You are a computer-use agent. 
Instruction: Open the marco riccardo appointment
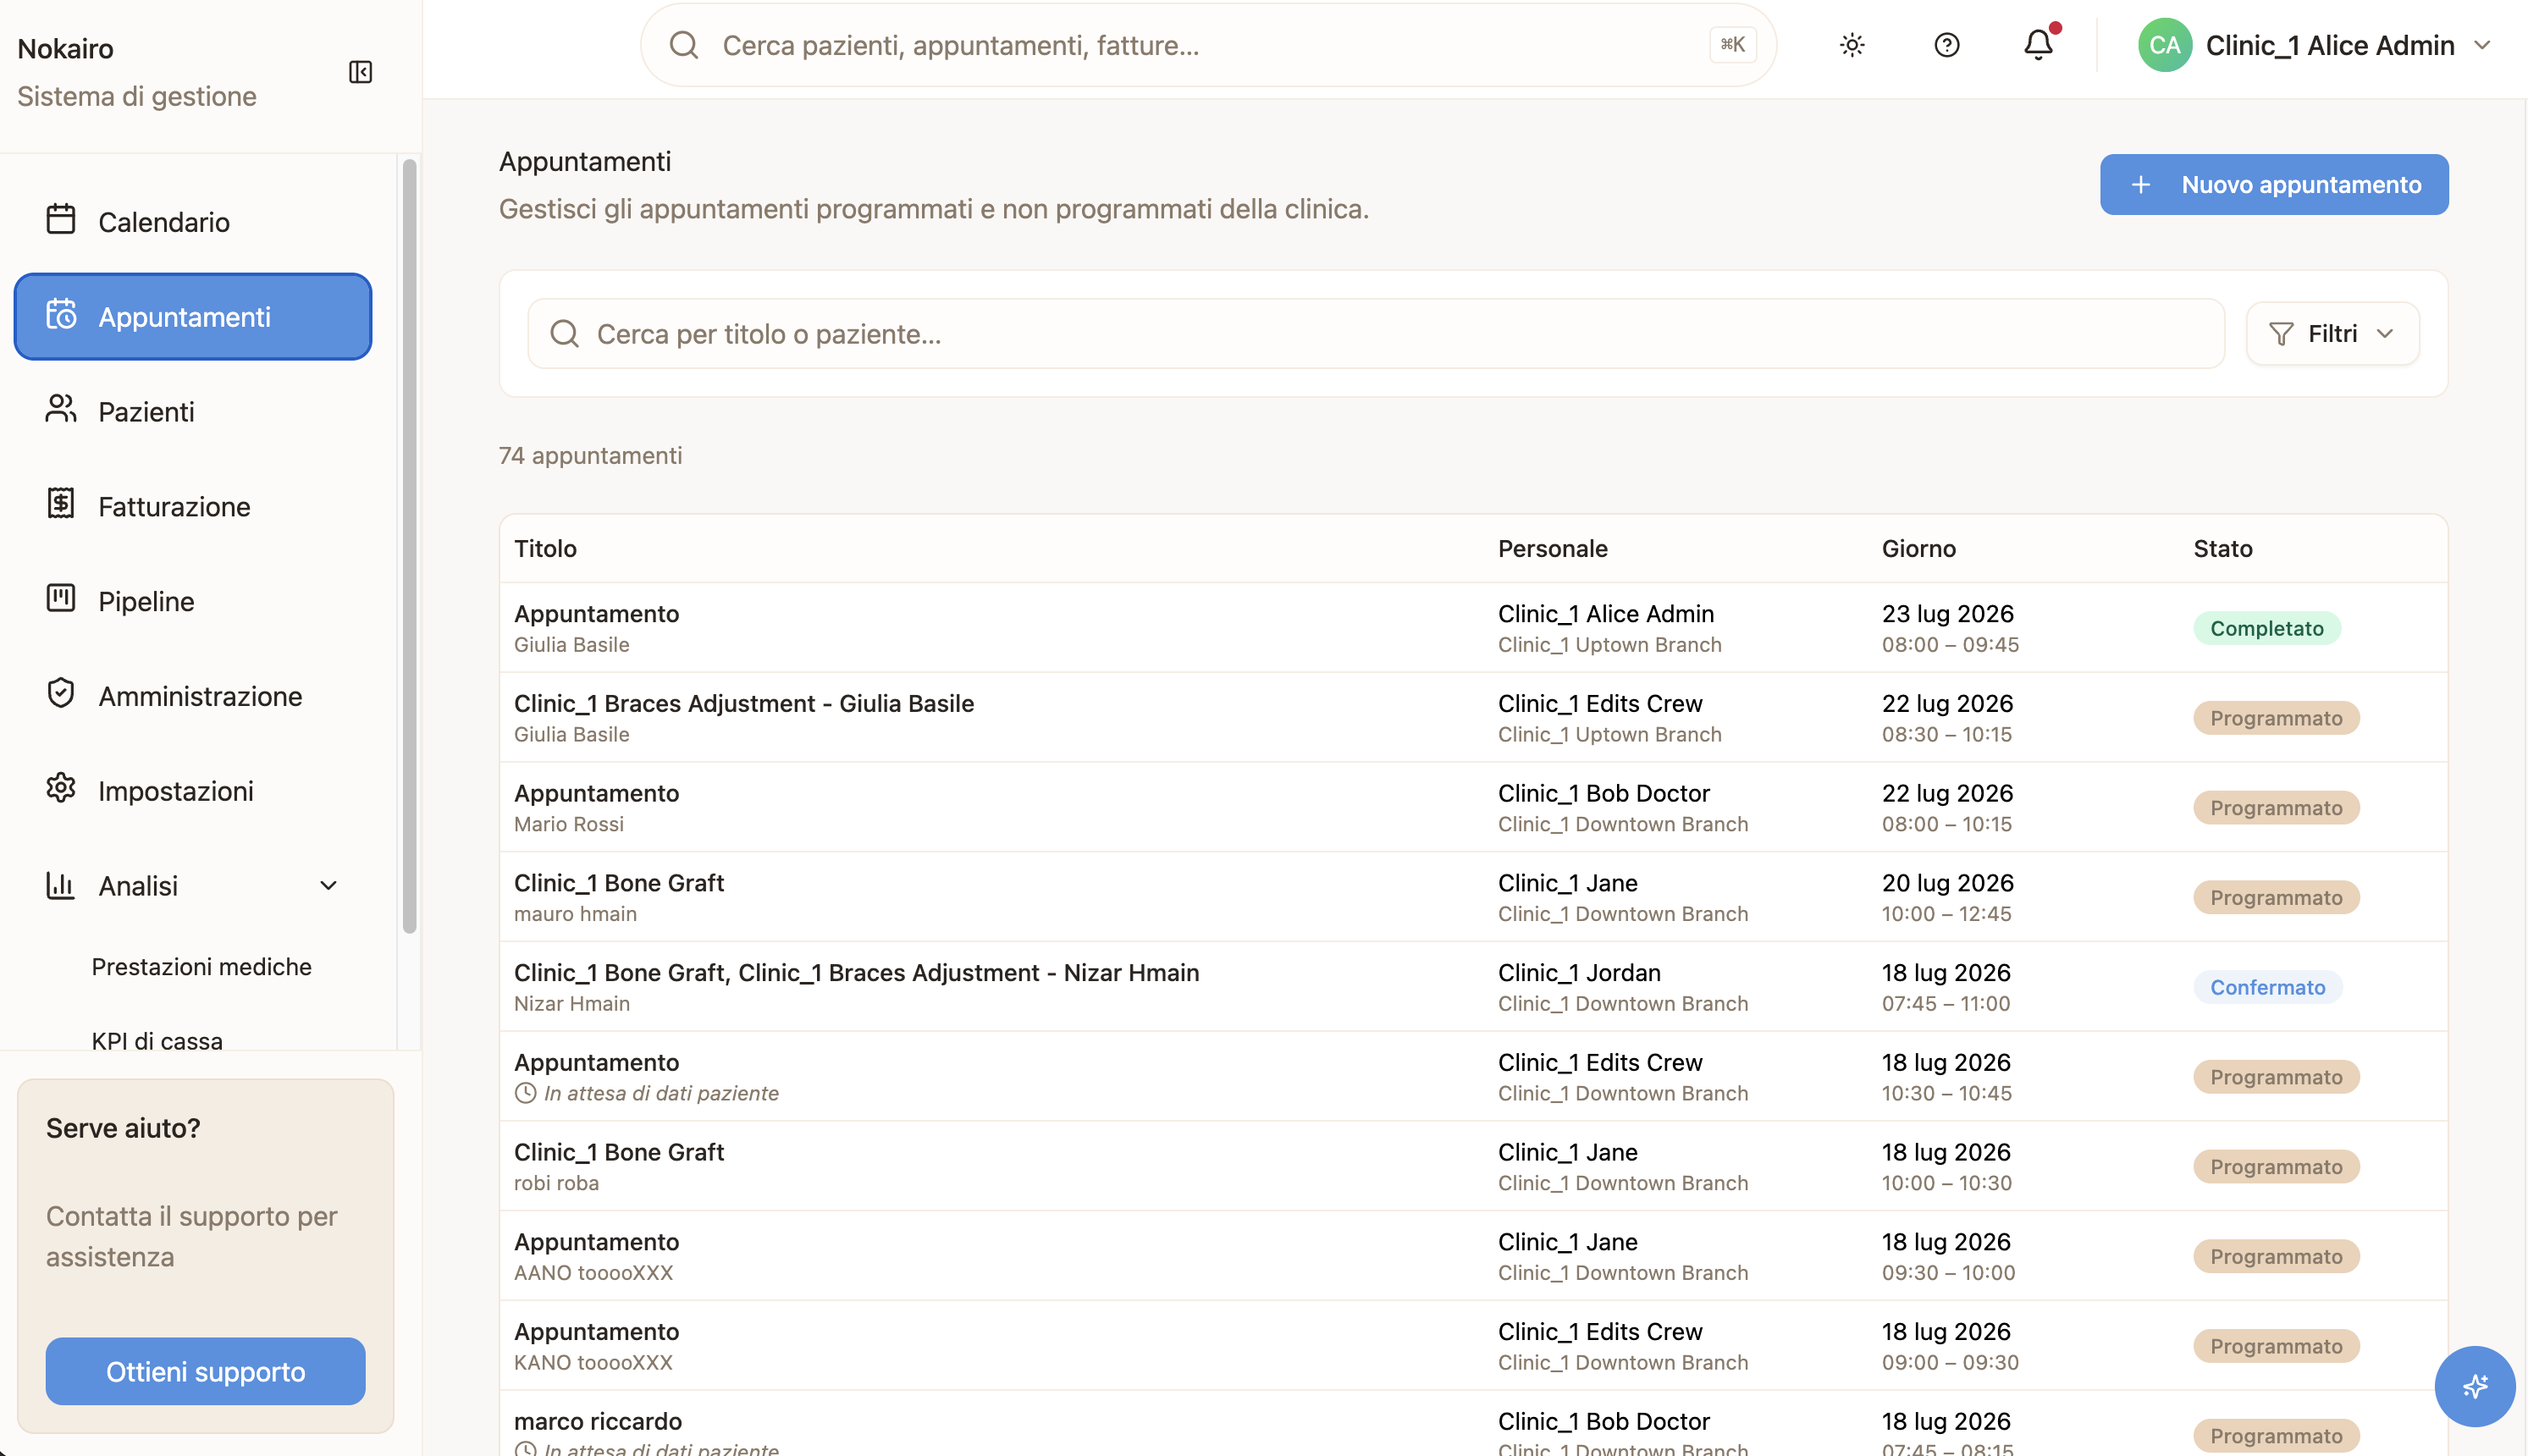click(x=1473, y=1424)
